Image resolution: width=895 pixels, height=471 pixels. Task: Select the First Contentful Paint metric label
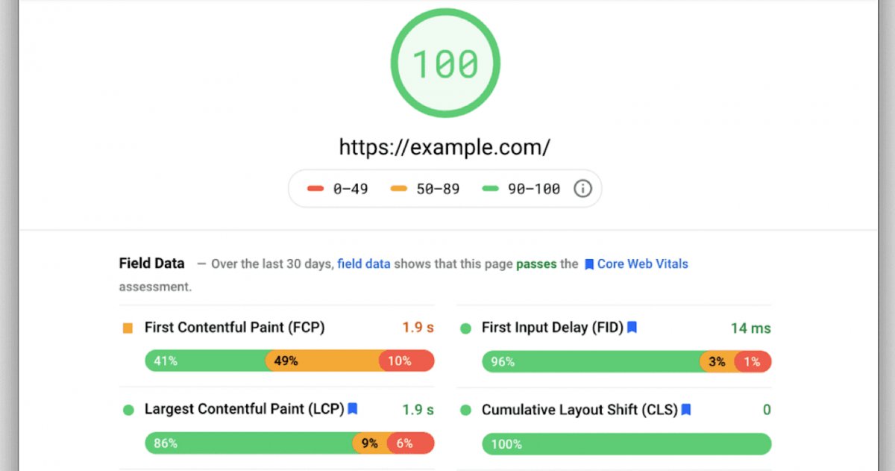236,327
